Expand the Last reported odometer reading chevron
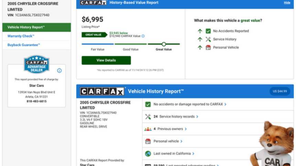The height and width of the screenshot is (166, 296). click(218, 165)
